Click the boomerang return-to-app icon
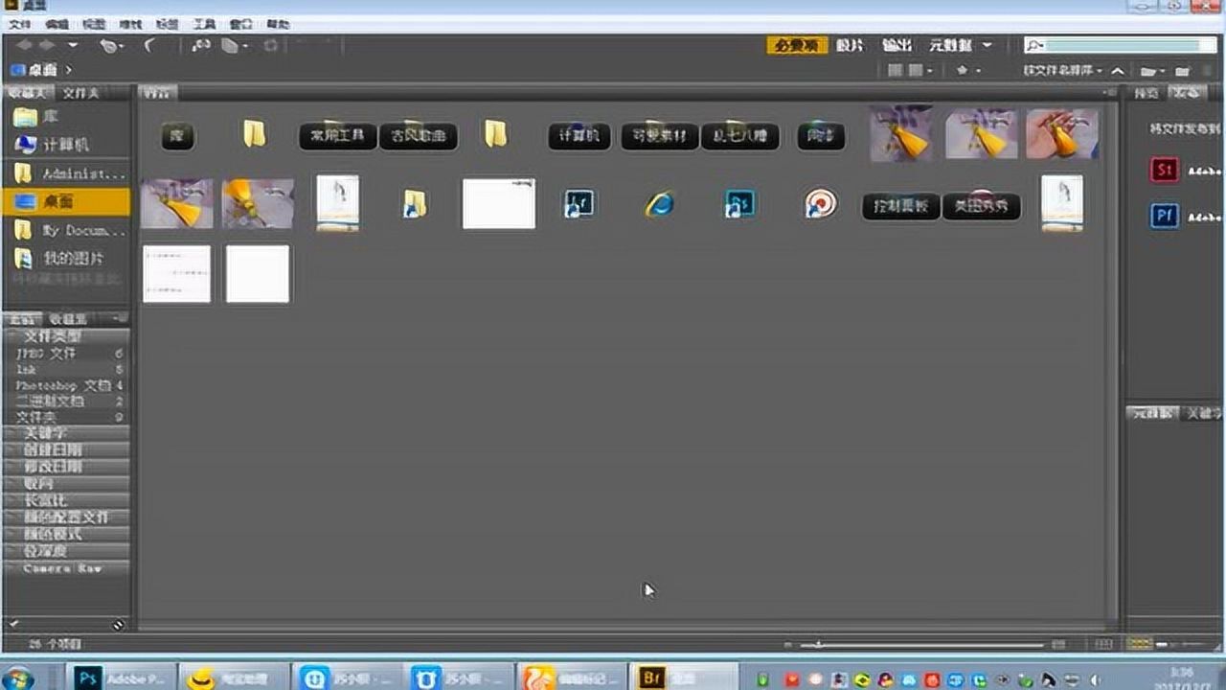Image resolution: width=1226 pixels, height=690 pixels. tap(149, 45)
